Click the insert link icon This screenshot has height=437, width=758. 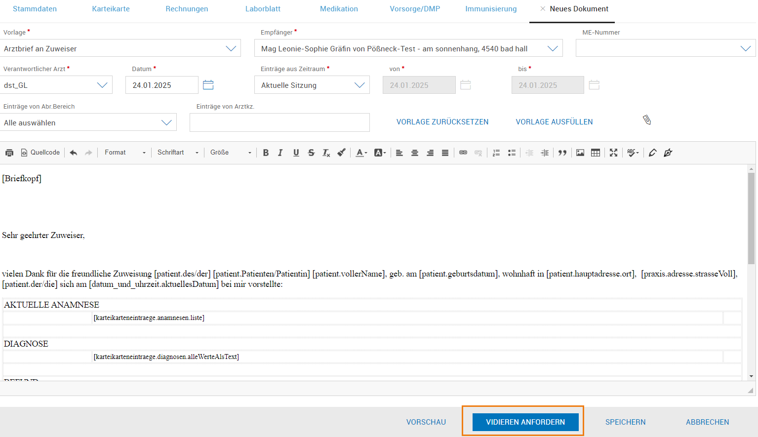(x=463, y=153)
